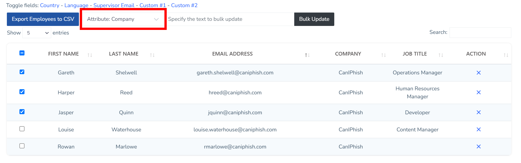The image size is (521, 163).
Task: Click the X icon for Jasper Quinn
Action: pyautogui.click(x=478, y=112)
